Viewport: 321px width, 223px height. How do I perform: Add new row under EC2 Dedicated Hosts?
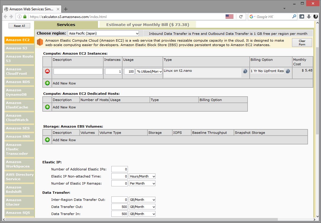[47, 107]
